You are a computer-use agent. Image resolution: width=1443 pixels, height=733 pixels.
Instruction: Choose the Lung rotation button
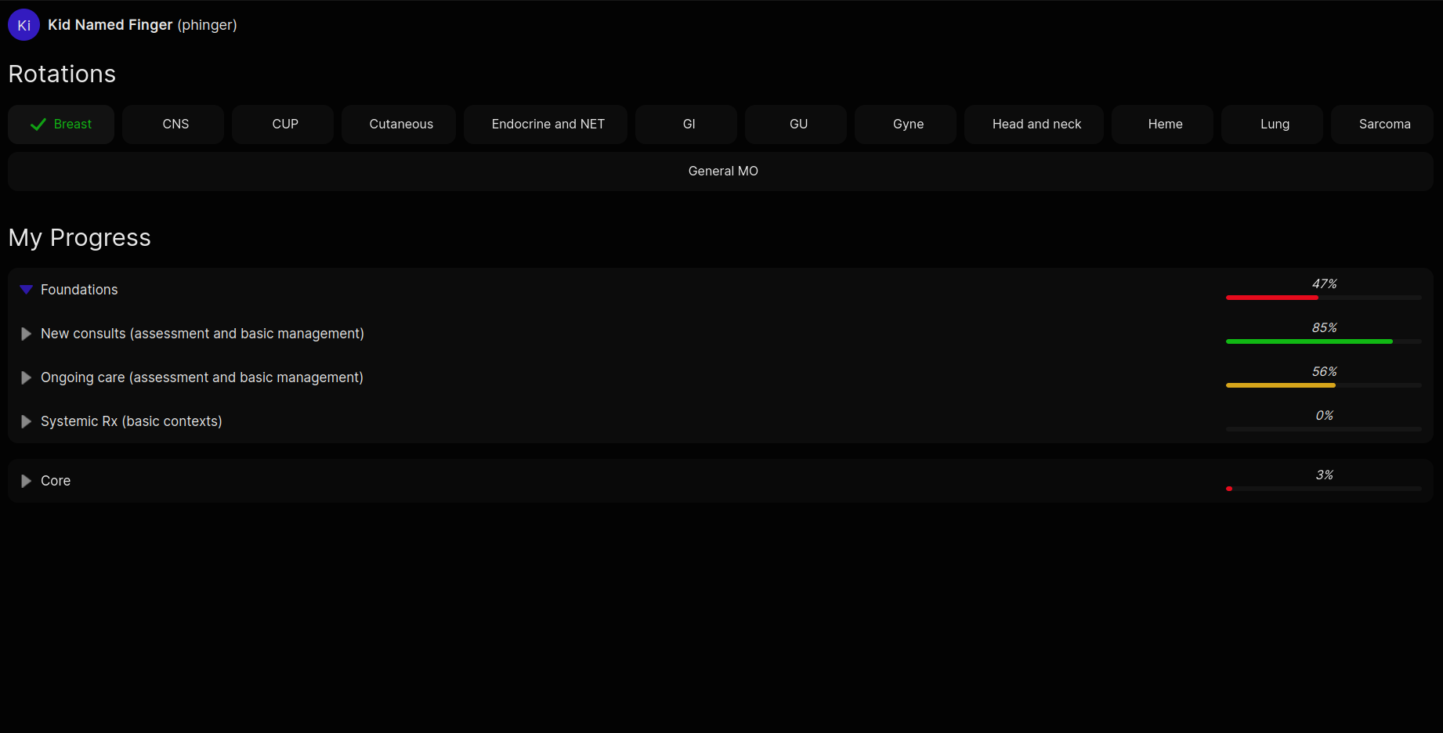(x=1272, y=125)
